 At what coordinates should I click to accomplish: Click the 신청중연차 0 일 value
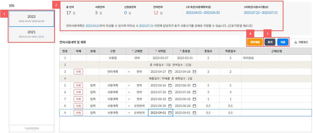[x=127, y=13]
